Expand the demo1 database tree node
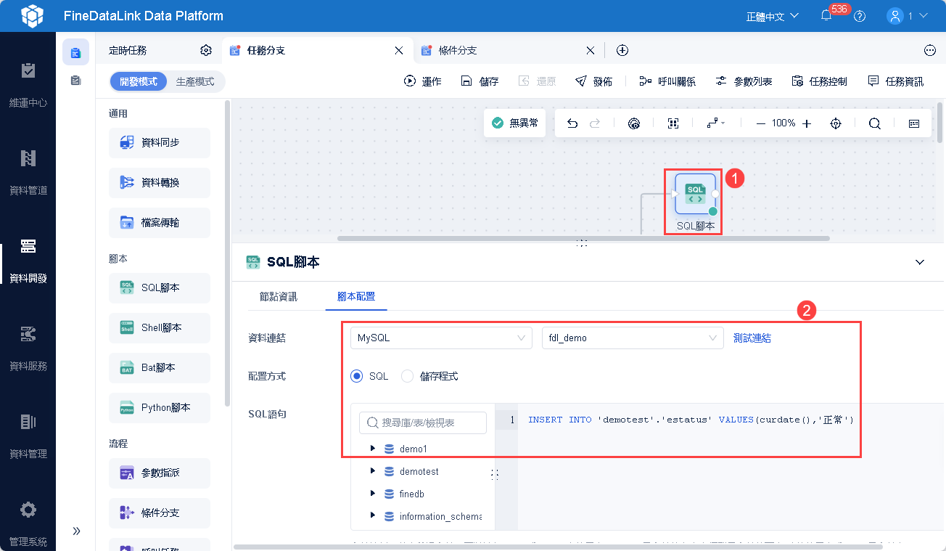The height and width of the screenshot is (551, 946). (373, 449)
